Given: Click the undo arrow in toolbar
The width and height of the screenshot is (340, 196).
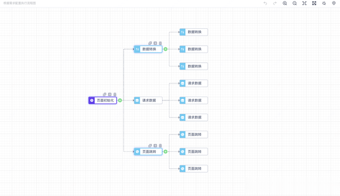Looking at the screenshot, I should click(265, 3).
